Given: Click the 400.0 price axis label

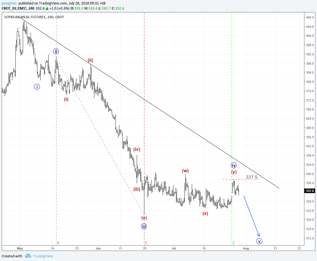Looking at the screenshot, I should click(x=310, y=36).
